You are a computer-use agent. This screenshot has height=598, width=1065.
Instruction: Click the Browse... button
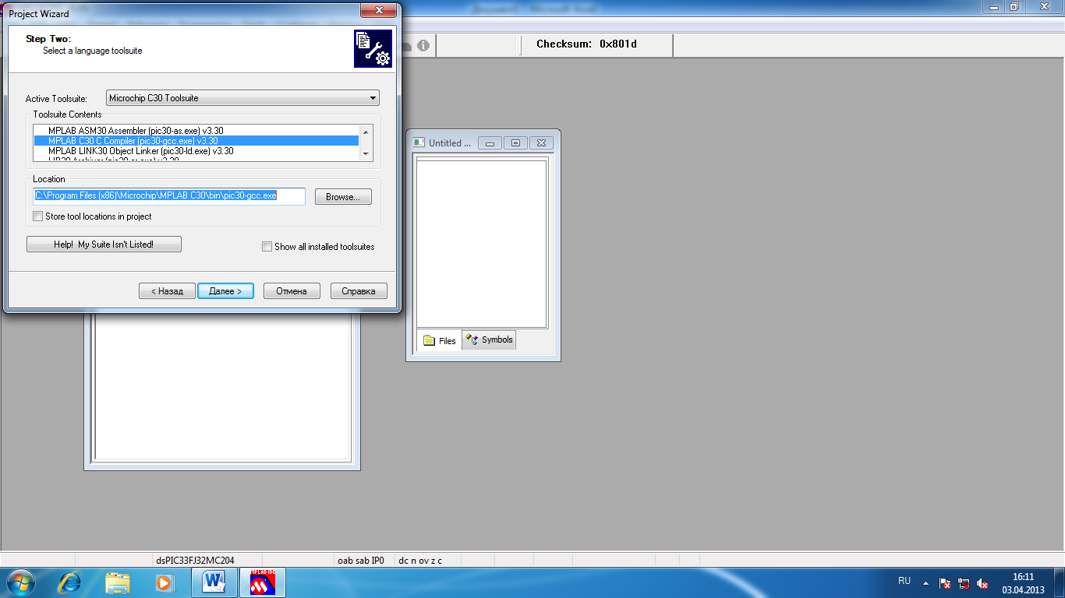coord(343,197)
